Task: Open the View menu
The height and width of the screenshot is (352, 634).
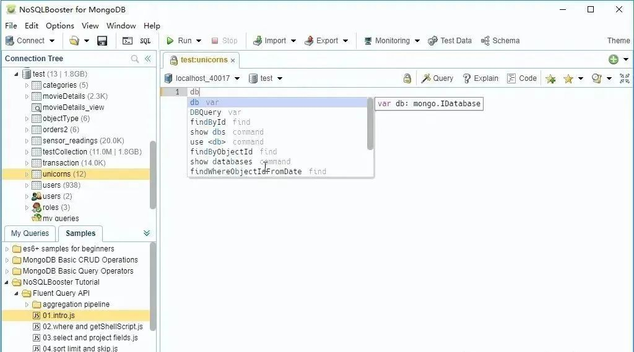Action: click(x=90, y=26)
